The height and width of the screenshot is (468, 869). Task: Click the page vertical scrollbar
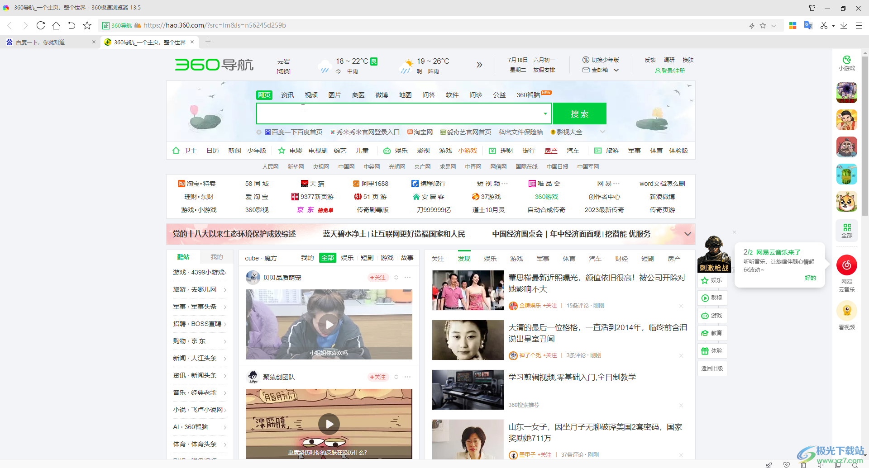(x=865, y=136)
